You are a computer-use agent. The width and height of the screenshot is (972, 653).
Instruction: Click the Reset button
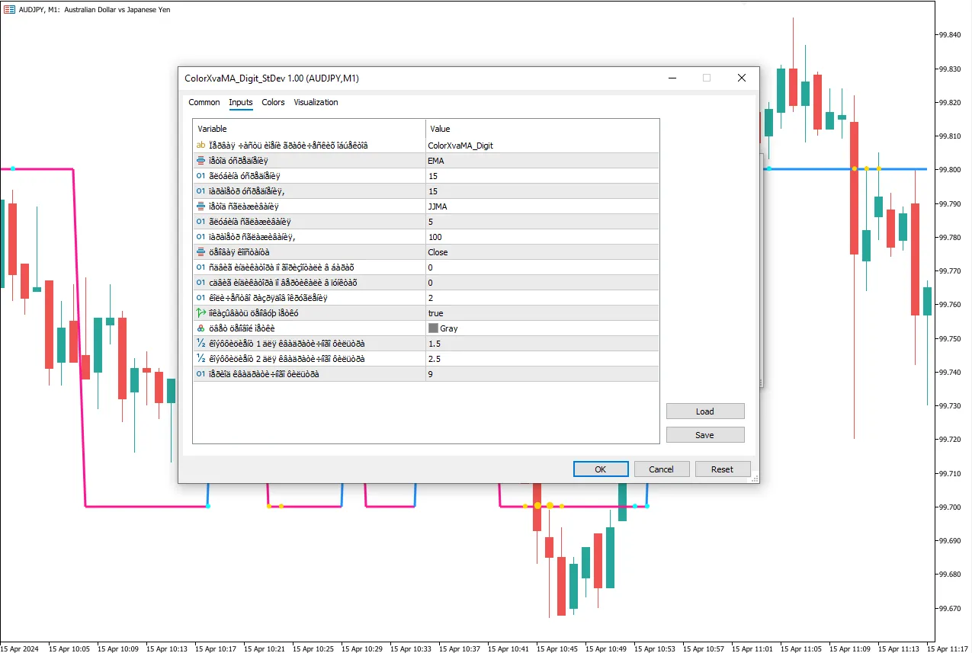click(x=722, y=469)
